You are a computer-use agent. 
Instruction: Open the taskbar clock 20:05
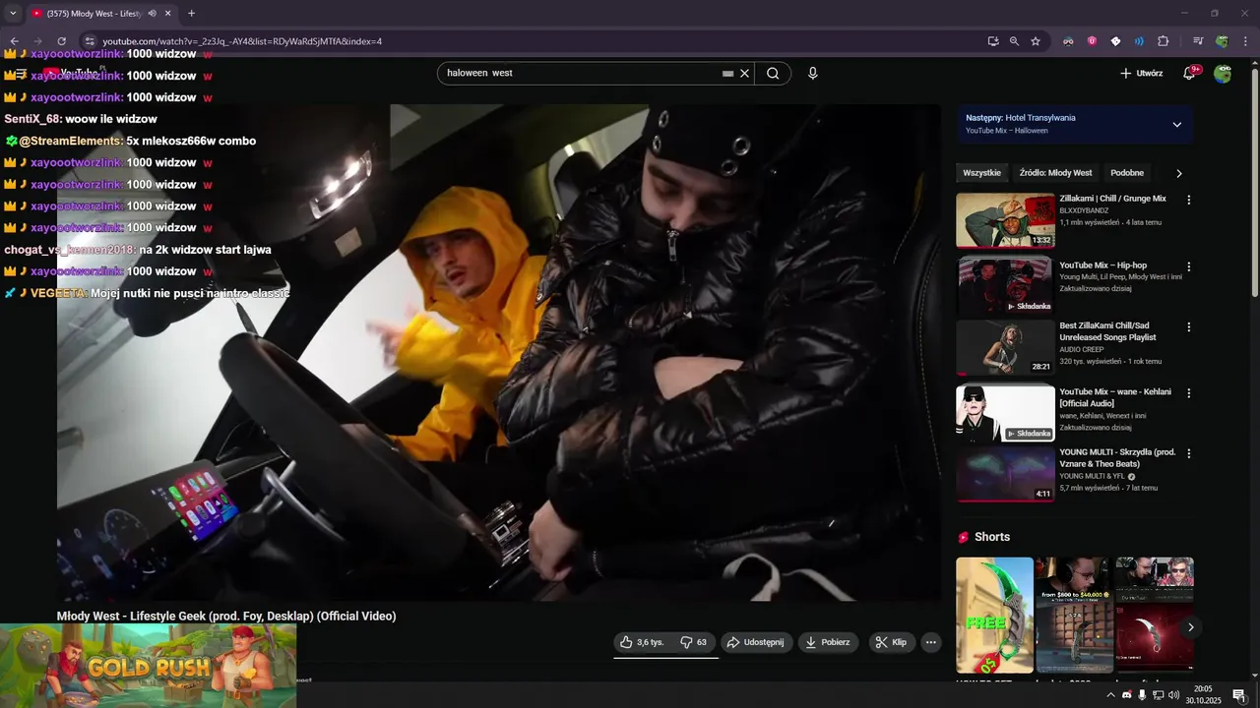[1203, 695]
